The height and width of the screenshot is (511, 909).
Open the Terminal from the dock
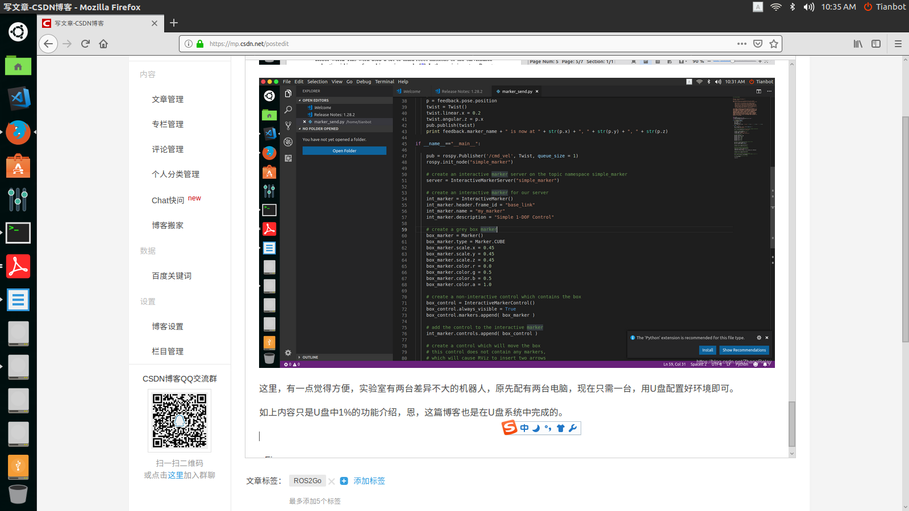[x=18, y=233]
